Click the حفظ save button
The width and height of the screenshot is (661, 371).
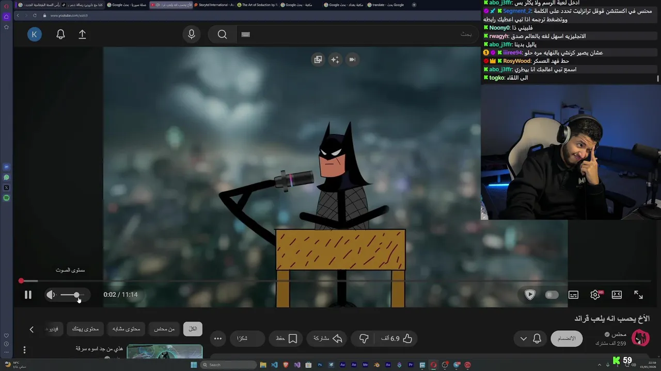tap(286, 339)
